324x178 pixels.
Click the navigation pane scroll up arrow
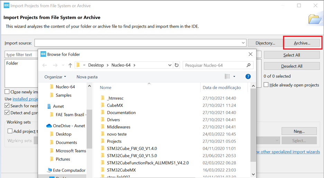(x=89, y=86)
